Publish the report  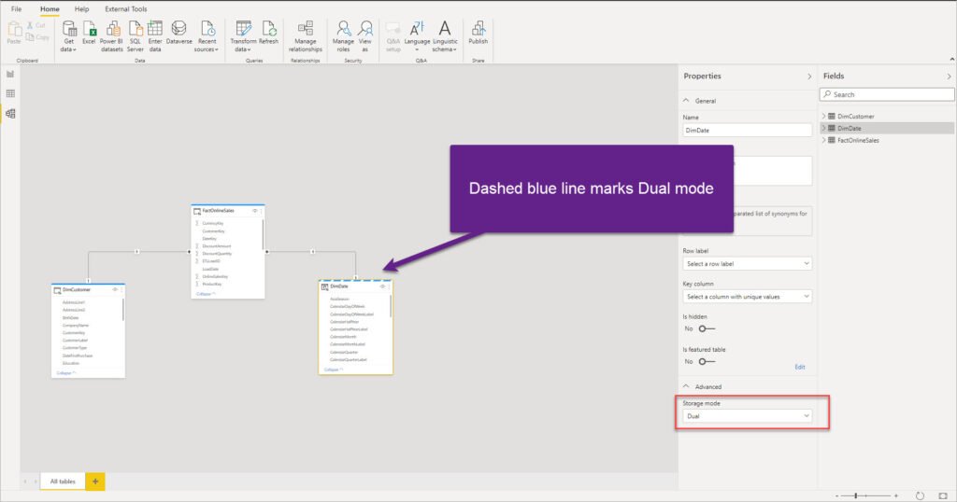pos(478,33)
